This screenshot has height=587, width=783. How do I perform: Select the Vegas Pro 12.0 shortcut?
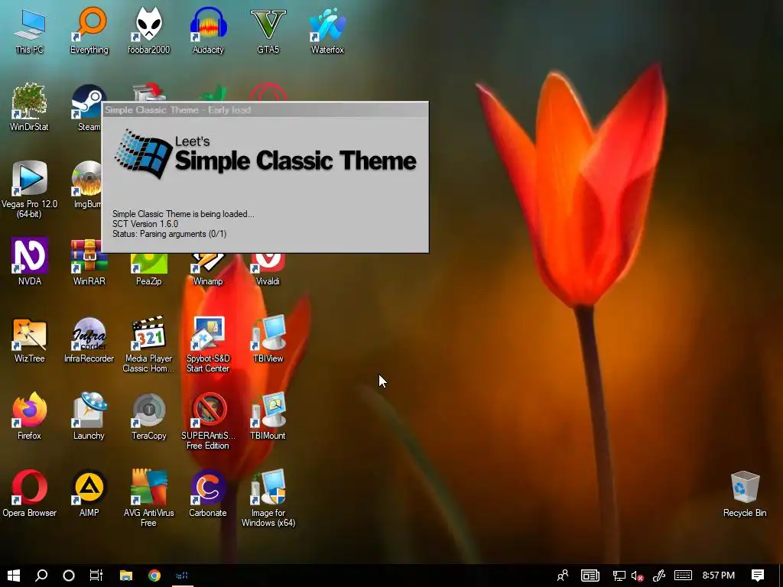pos(30,190)
